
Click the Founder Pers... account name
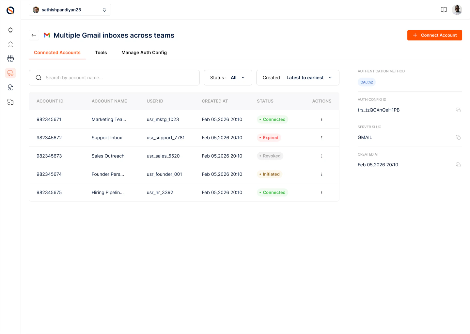(x=108, y=174)
